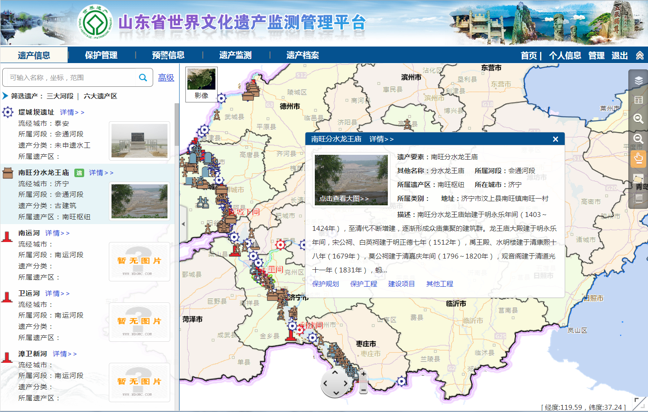Click the search magnifier icon
Screen dimensions: 648x412
(x=143, y=77)
